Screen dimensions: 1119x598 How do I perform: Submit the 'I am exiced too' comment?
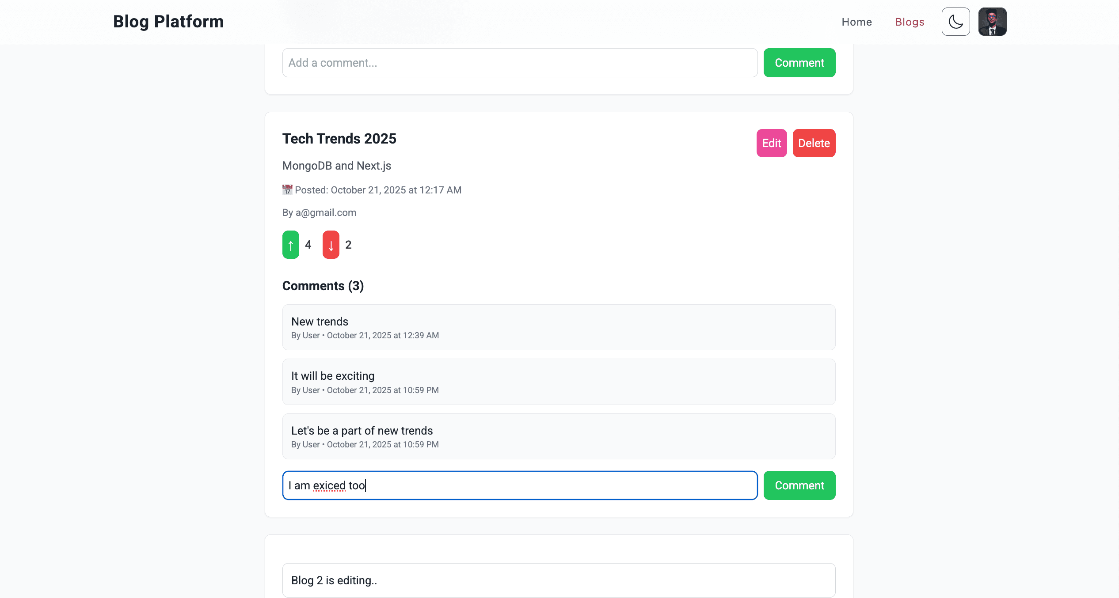click(799, 485)
